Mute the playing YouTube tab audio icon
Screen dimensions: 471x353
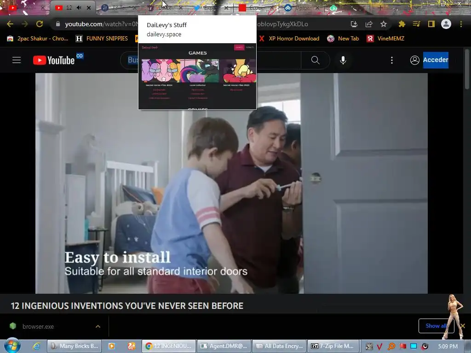pyautogui.click(x=79, y=8)
